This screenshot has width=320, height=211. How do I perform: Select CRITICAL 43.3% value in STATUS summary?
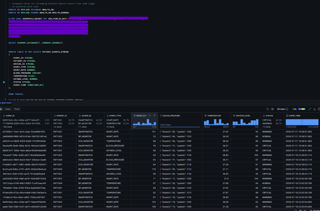coord(272,120)
